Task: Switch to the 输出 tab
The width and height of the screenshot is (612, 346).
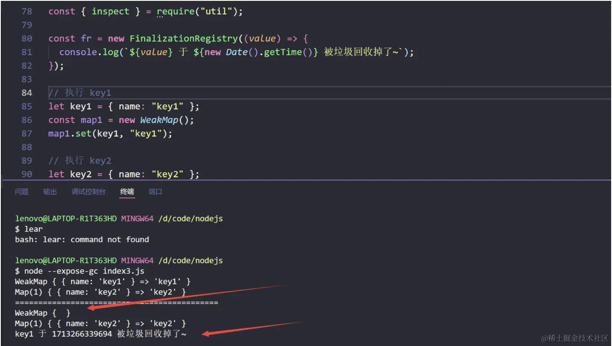Action: point(50,192)
